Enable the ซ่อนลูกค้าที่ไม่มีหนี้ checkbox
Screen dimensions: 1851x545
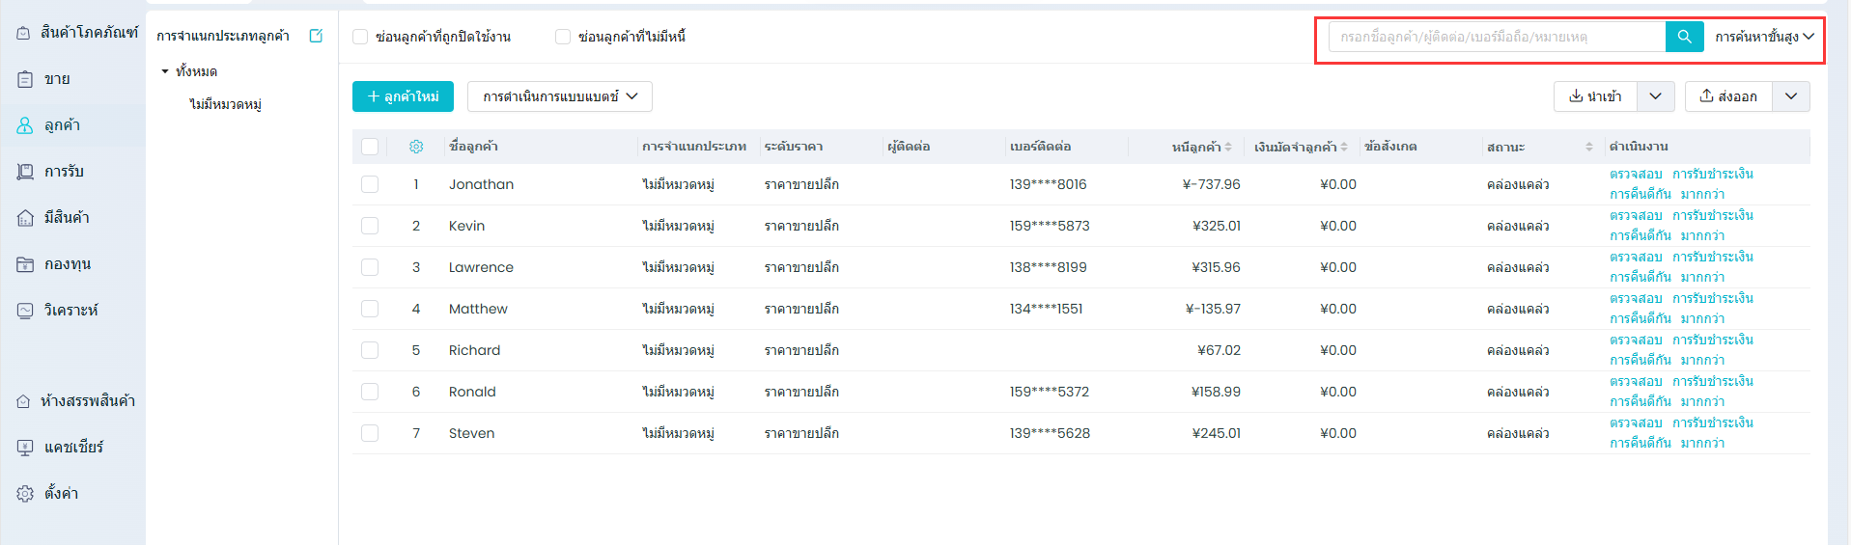pyautogui.click(x=563, y=37)
